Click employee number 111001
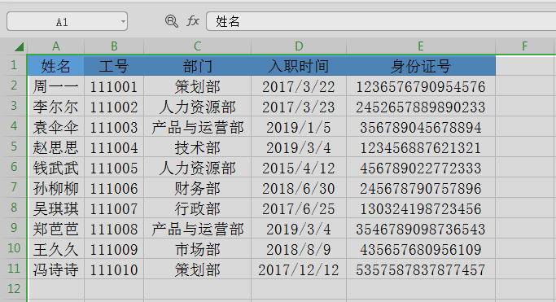This screenshot has height=302, width=556. 114,86
